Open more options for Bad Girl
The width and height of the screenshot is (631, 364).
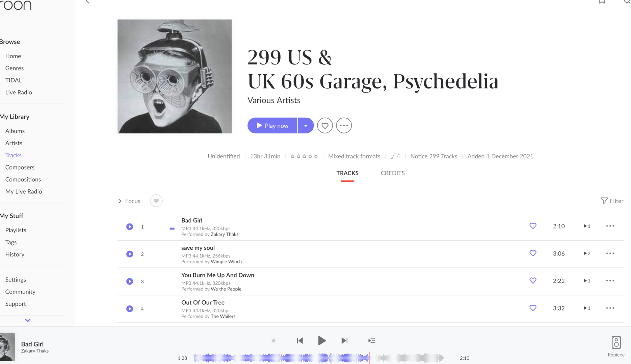[x=610, y=226]
